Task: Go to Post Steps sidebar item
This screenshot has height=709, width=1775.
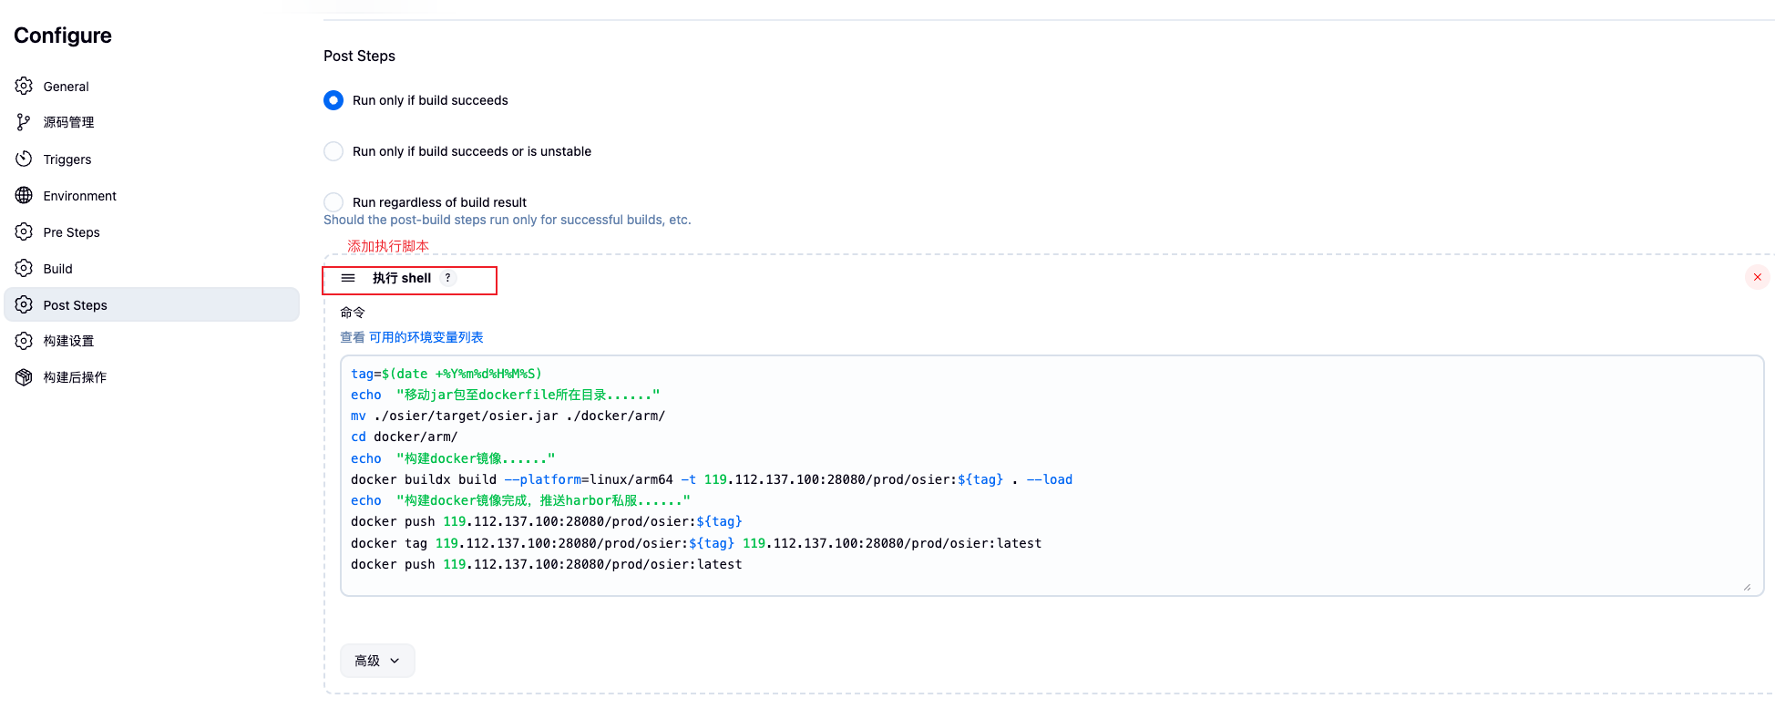Action: 76,305
